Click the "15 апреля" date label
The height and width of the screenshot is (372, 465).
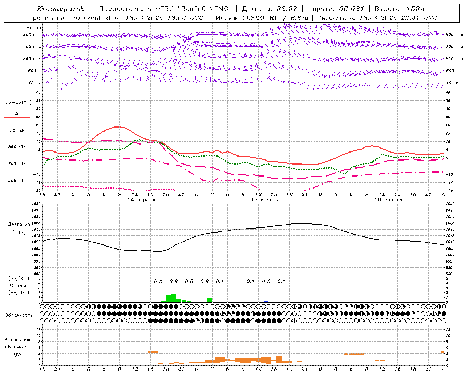(x=265, y=200)
